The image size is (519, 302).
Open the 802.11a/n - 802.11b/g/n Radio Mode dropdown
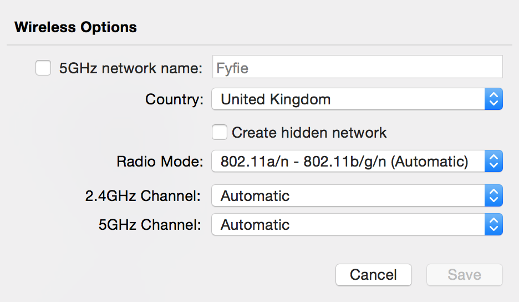click(x=348, y=162)
